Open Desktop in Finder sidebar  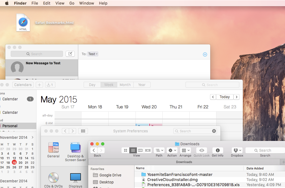coord(104,182)
